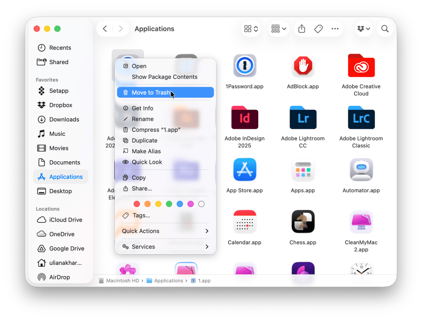
Task: Choose Open from the context menu
Action: tap(166, 66)
